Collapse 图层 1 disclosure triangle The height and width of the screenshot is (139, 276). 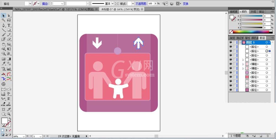pyautogui.click(x=240, y=42)
